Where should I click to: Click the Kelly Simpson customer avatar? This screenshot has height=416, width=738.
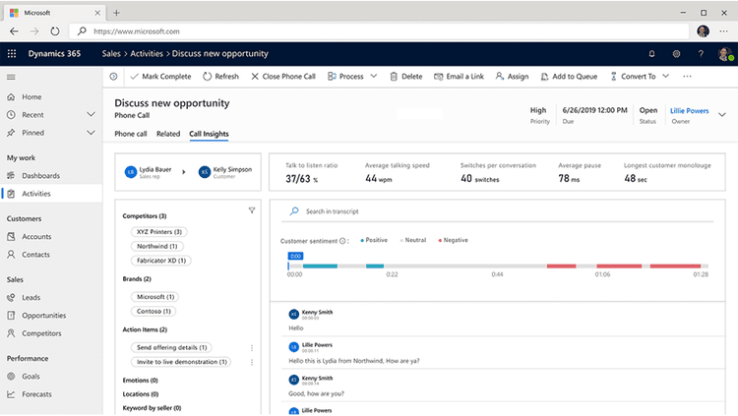(205, 172)
